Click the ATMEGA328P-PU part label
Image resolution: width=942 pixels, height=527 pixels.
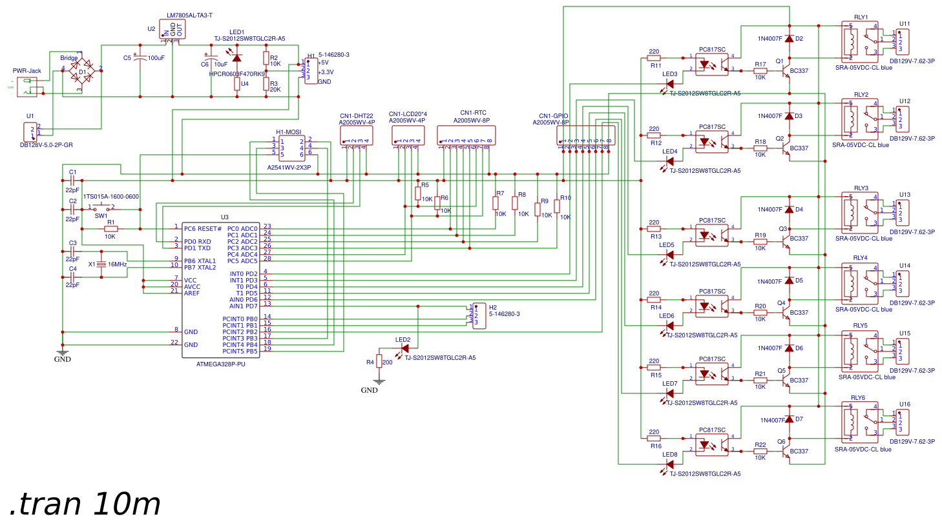[x=221, y=364]
